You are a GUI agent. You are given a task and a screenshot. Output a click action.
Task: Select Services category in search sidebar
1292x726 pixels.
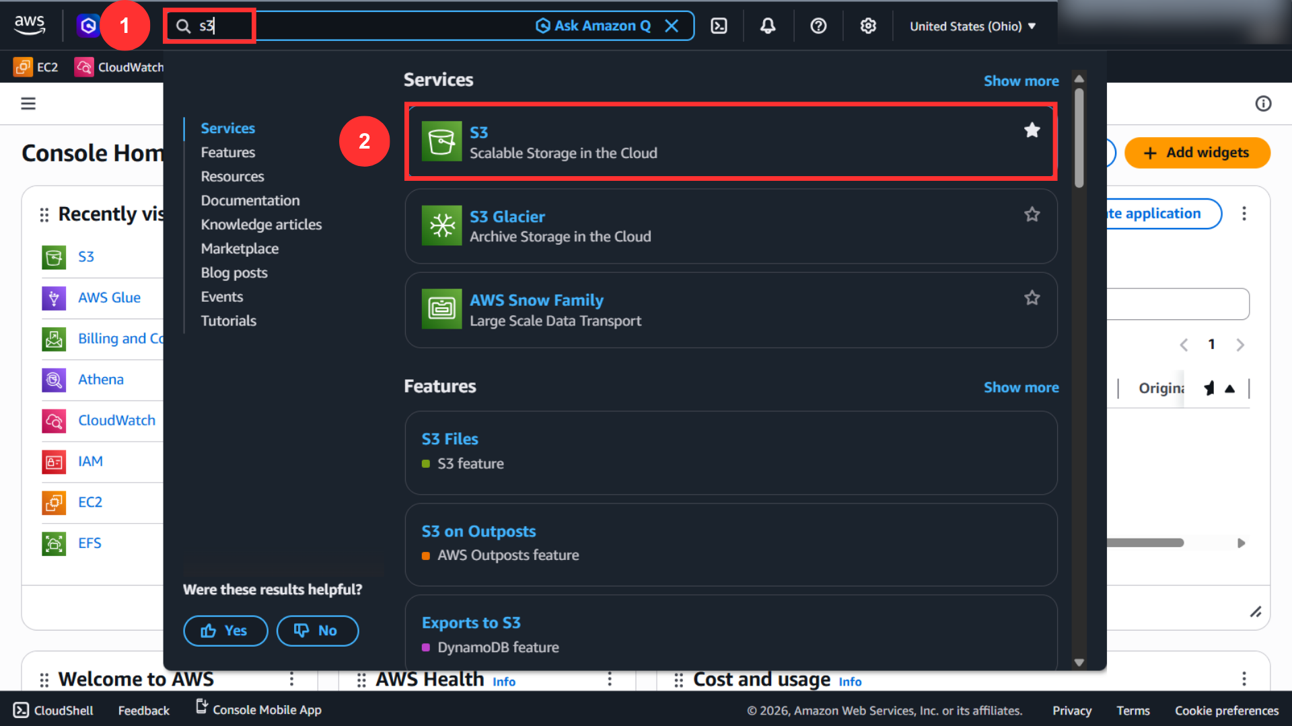(227, 128)
